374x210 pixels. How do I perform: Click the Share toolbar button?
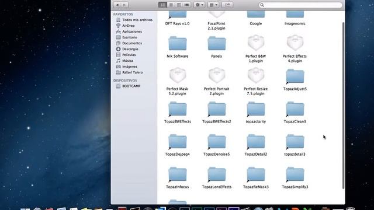[227, 5]
